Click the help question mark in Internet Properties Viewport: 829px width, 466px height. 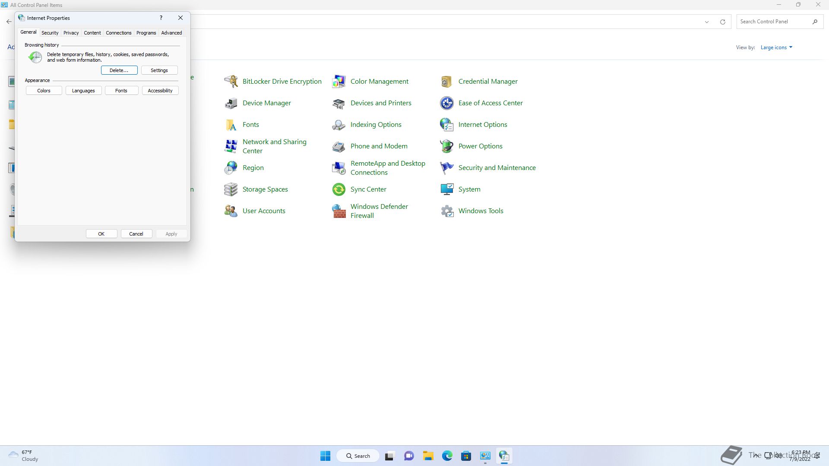click(161, 18)
